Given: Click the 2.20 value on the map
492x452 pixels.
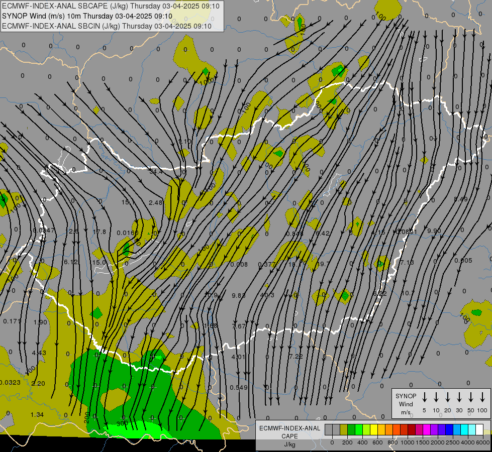Looking at the screenshot, I should tap(38, 384).
